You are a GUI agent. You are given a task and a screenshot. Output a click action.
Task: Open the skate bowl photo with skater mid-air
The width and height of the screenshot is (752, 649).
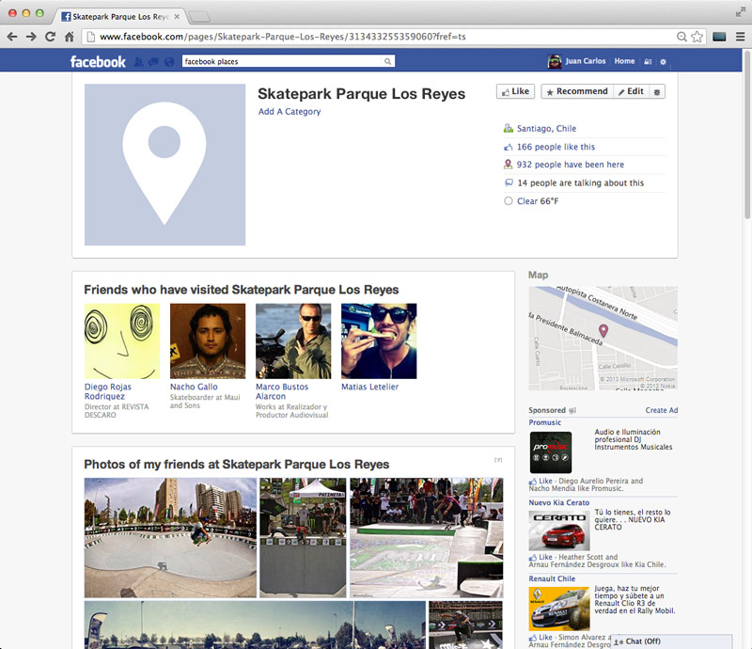170,538
